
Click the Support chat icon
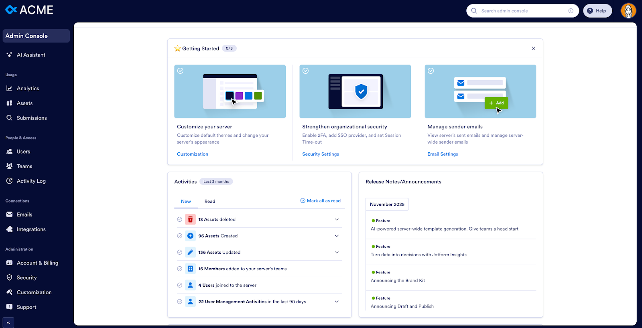(9, 307)
